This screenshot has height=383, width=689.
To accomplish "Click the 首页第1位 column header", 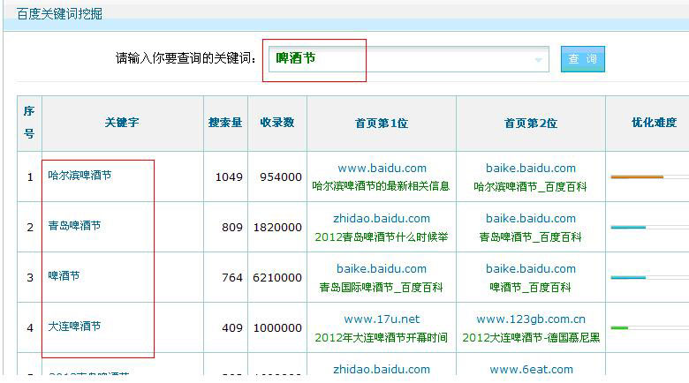I will coord(382,123).
